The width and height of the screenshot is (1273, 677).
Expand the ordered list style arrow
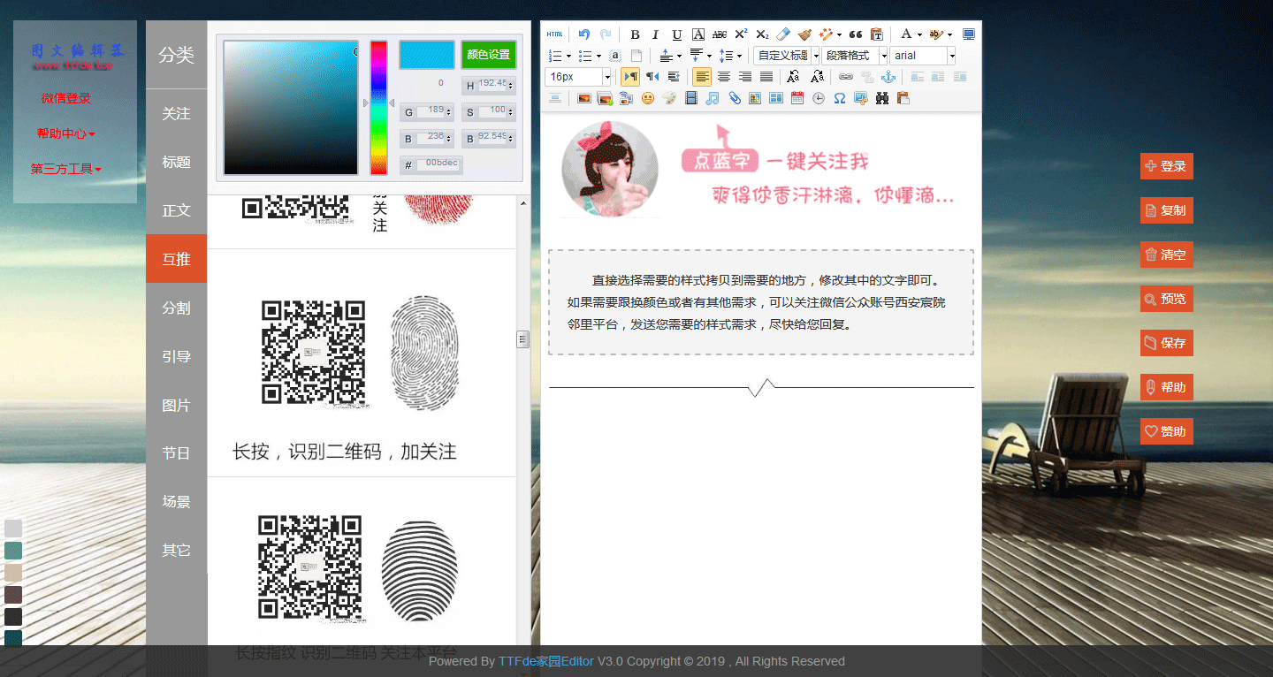point(568,56)
